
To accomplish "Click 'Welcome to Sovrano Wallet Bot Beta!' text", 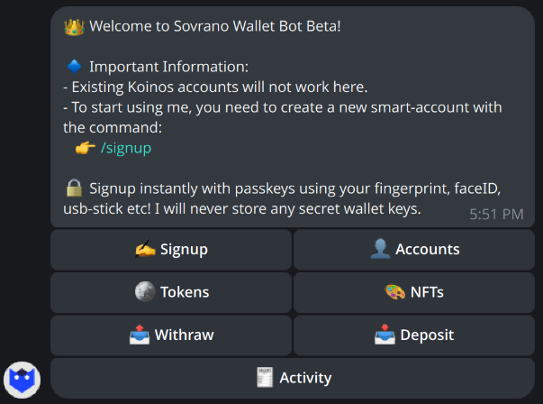I will pyautogui.click(x=215, y=26).
